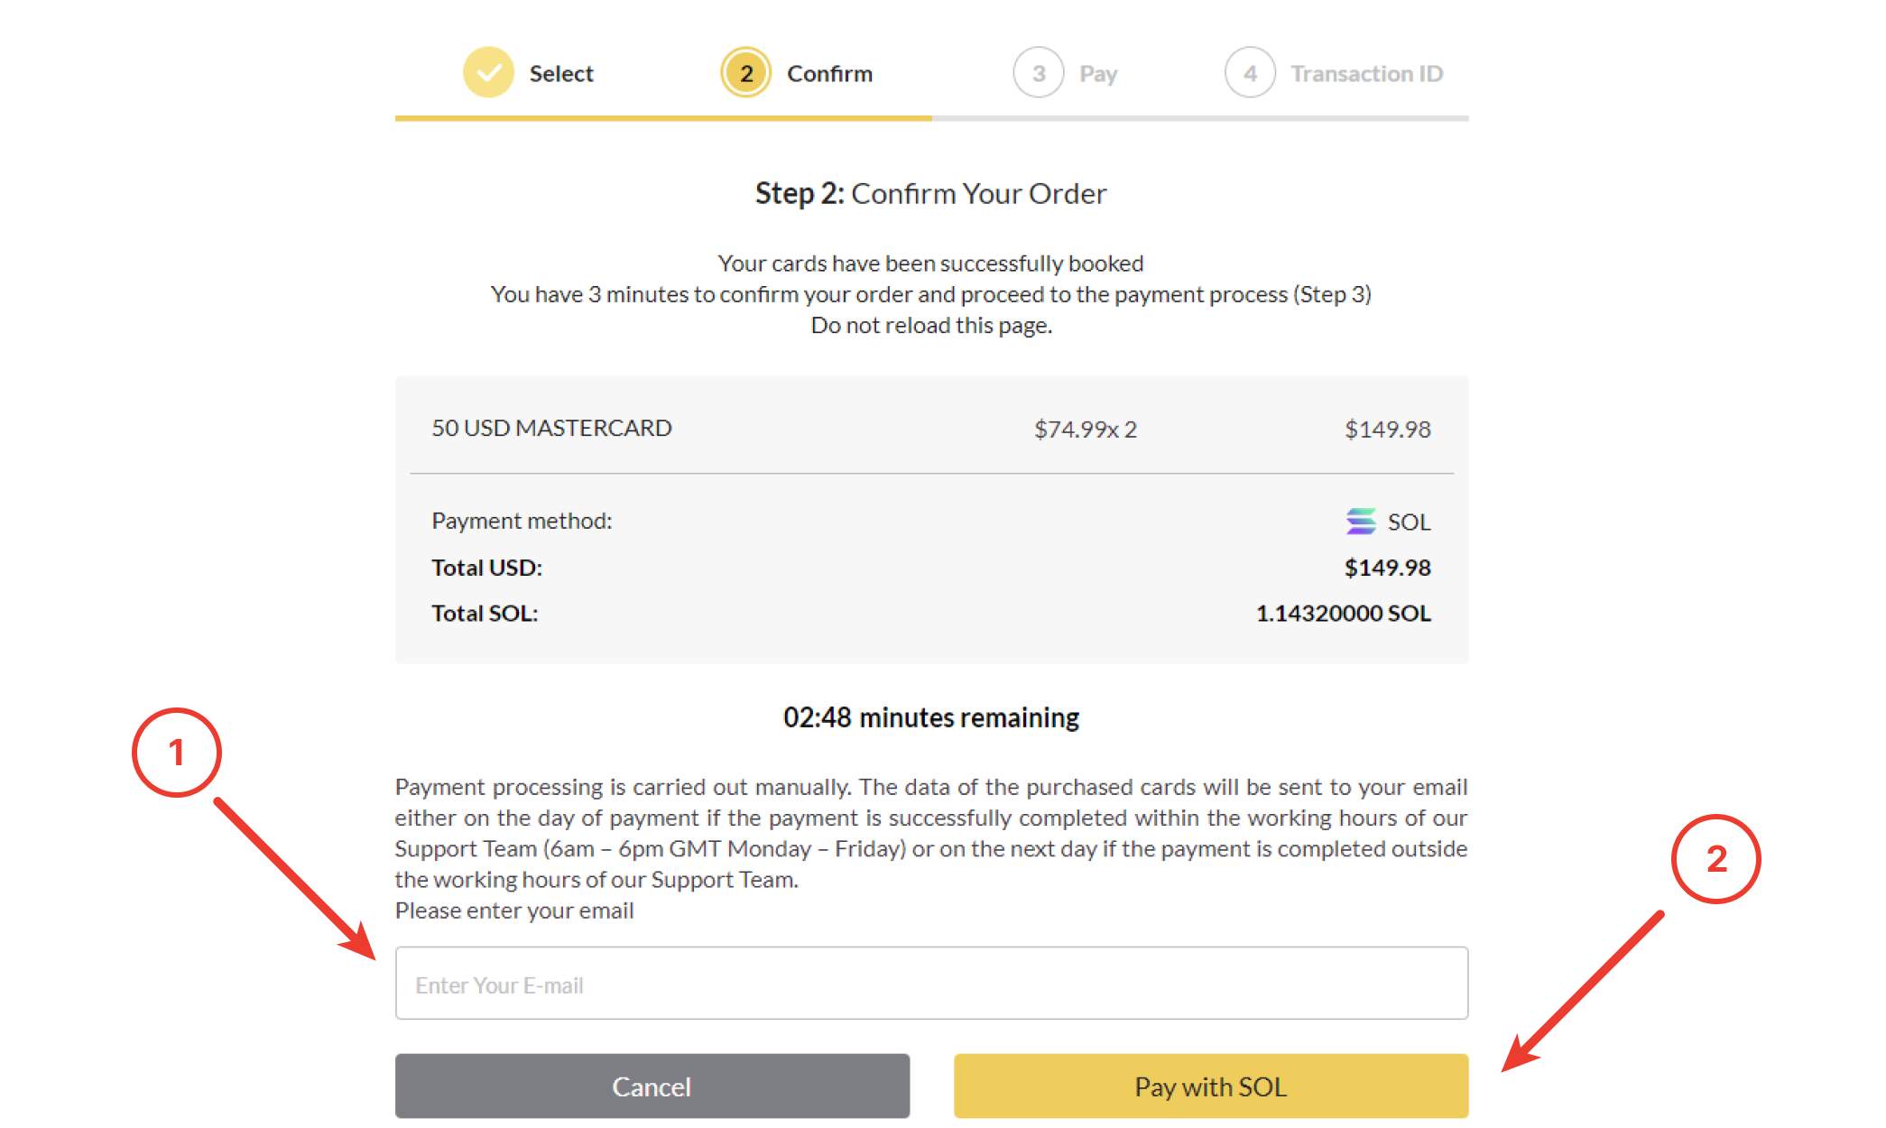Screen dimensions: 1886x1128
Task: Open the Transaction ID step label
Action: (x=1366, y=74)
